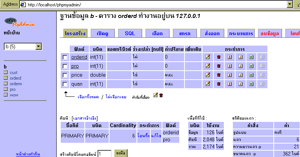Screen dimensions: 300x157
Task: Click the fulltext icon for pro row
Action: [x=262, y=66]
